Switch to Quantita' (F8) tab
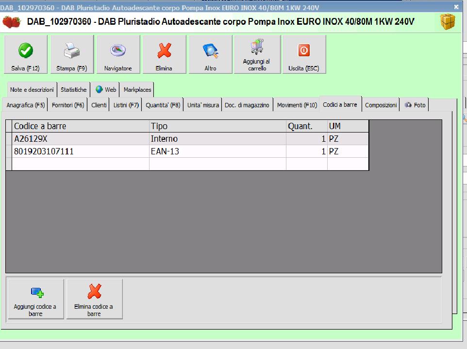 (x=163, y=105)
